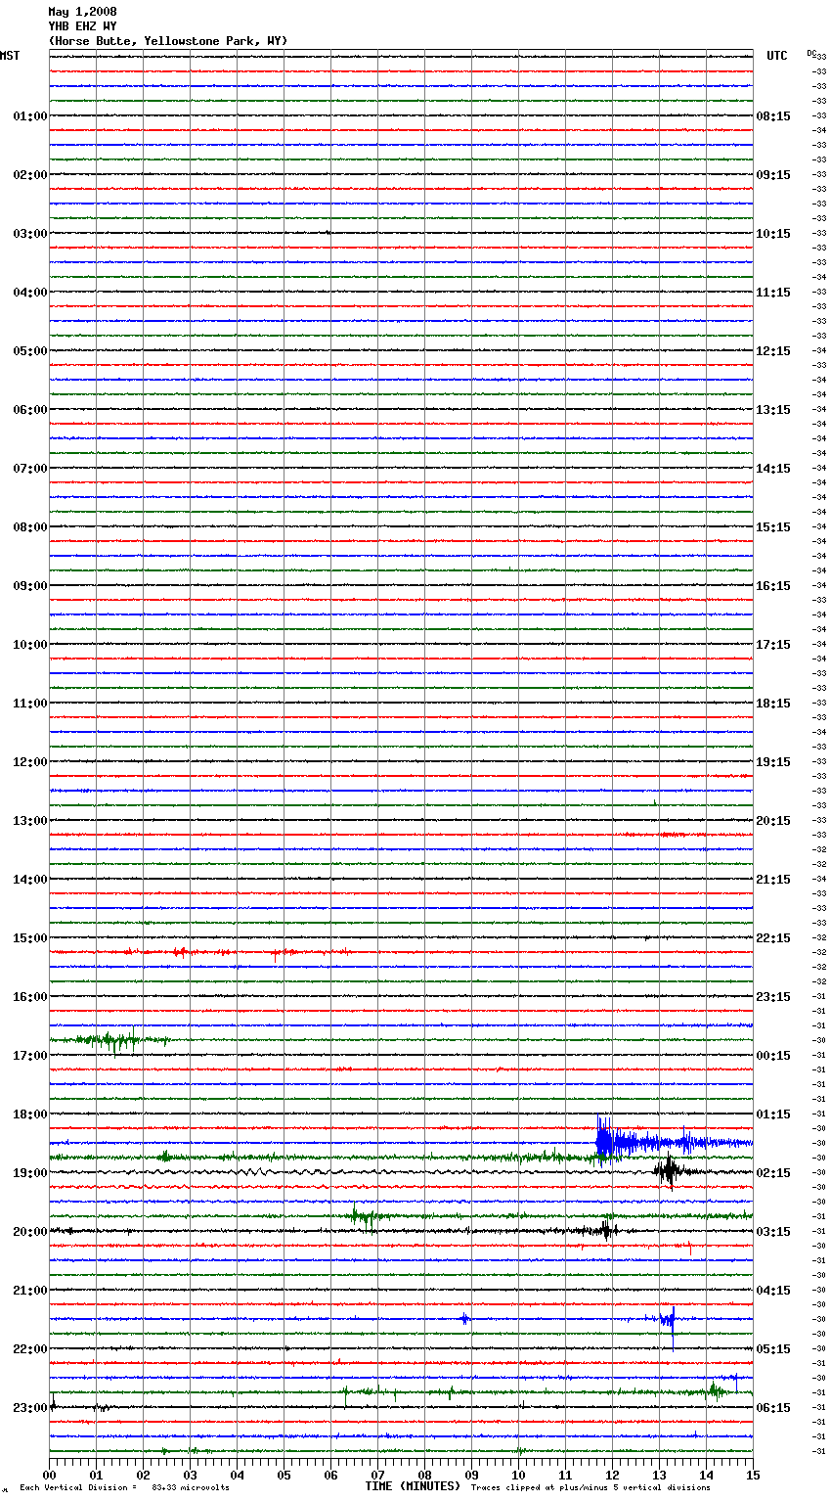Click the 05:15 UTC time label
The image size is (831, 1501).
pos(773,1349)
